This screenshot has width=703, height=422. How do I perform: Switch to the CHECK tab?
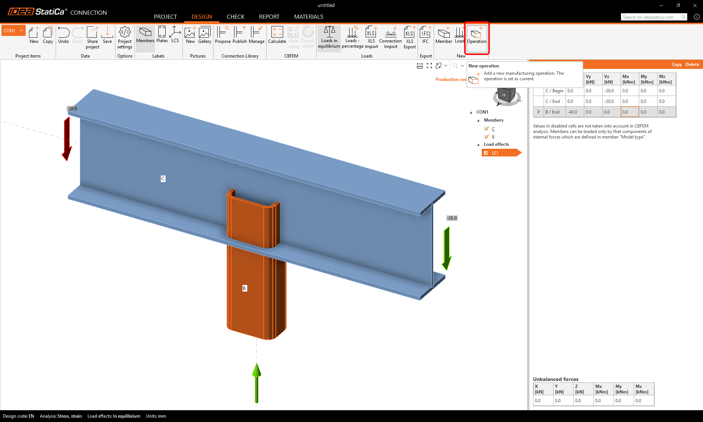235,16
